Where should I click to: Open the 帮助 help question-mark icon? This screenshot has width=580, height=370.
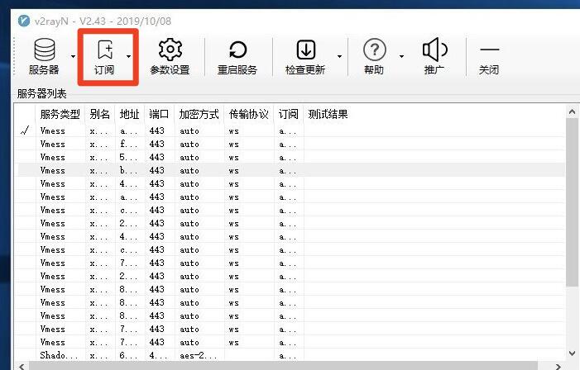pyautogui.click(x=374, y=50)
